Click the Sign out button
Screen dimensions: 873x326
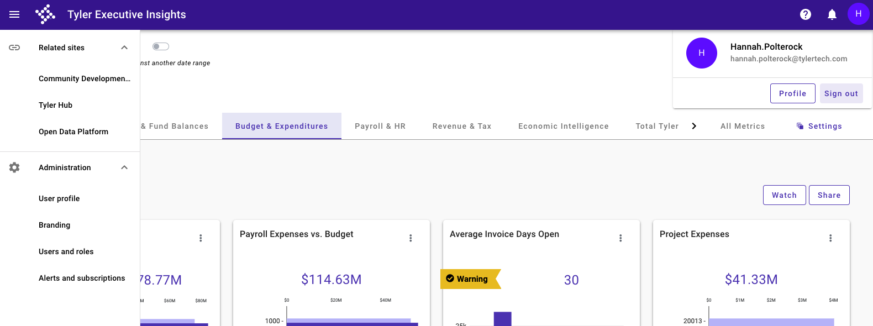tap(841, 93)
